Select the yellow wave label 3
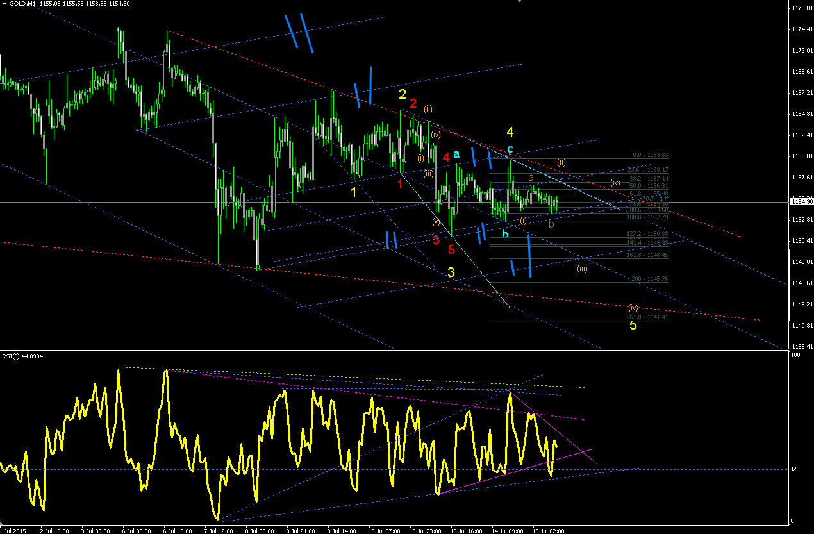 click(451, 272)
